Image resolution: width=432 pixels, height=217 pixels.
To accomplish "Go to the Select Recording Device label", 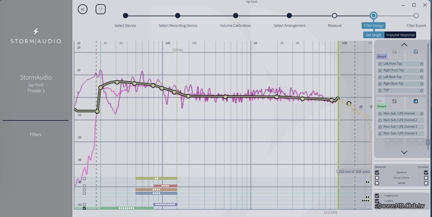I will pos(178,26).
